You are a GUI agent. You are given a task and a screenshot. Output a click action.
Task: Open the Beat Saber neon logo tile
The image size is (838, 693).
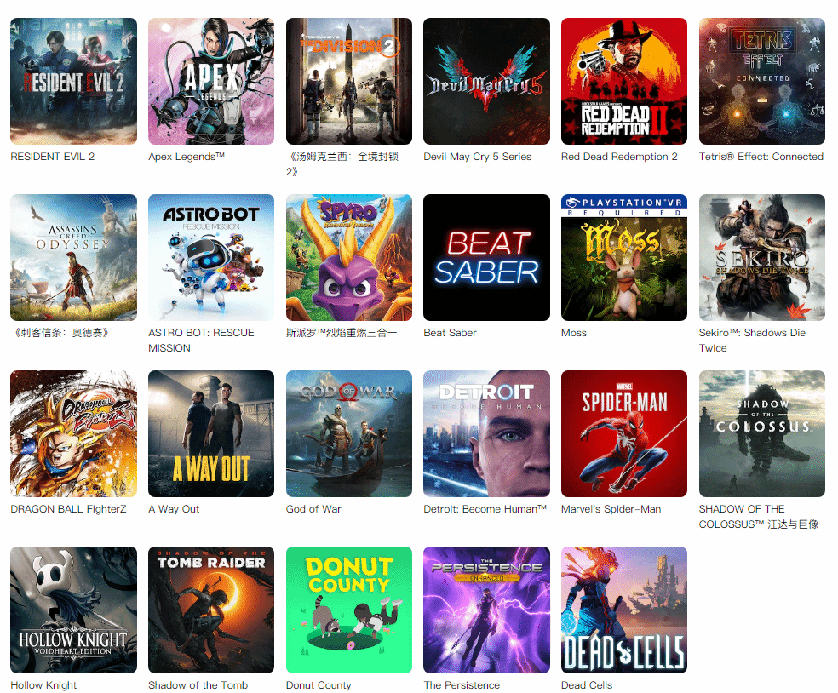[486, 258]
